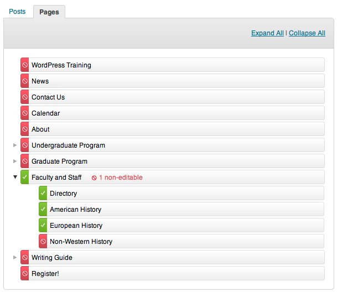Toggle green checkmark beside Directory
The height and width of the screenshot is (292, 337).
point(43,193)
